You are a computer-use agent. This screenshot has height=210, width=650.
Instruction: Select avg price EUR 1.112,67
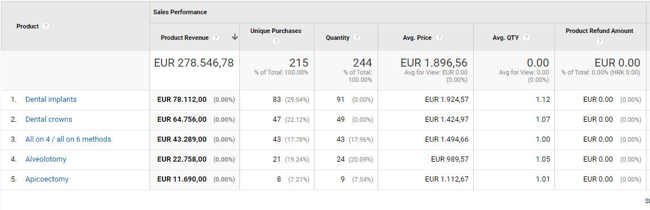[x=447, y=179]
